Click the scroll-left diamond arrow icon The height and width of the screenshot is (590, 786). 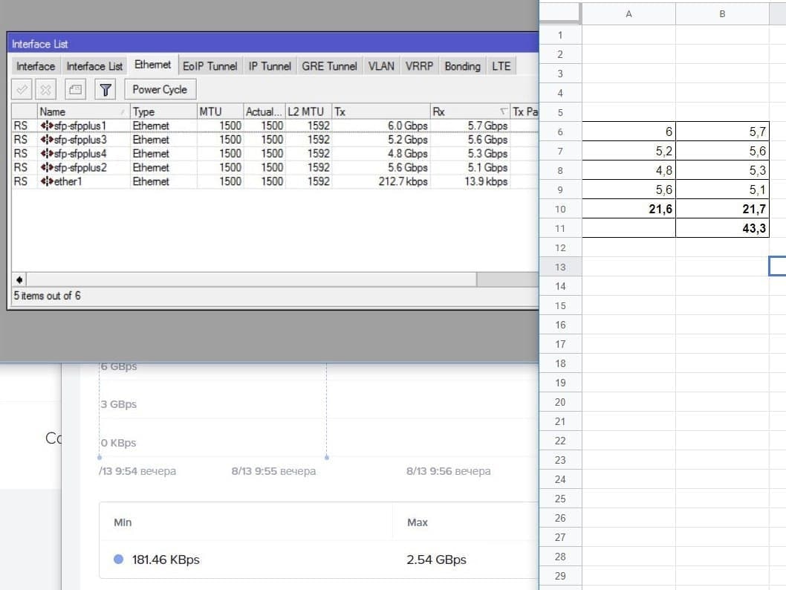click(x=19, y=279)
